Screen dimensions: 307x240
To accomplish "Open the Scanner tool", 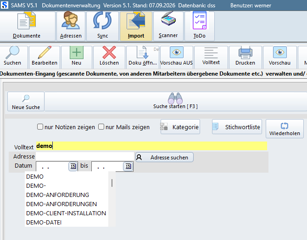I will [x=168, y=26].
